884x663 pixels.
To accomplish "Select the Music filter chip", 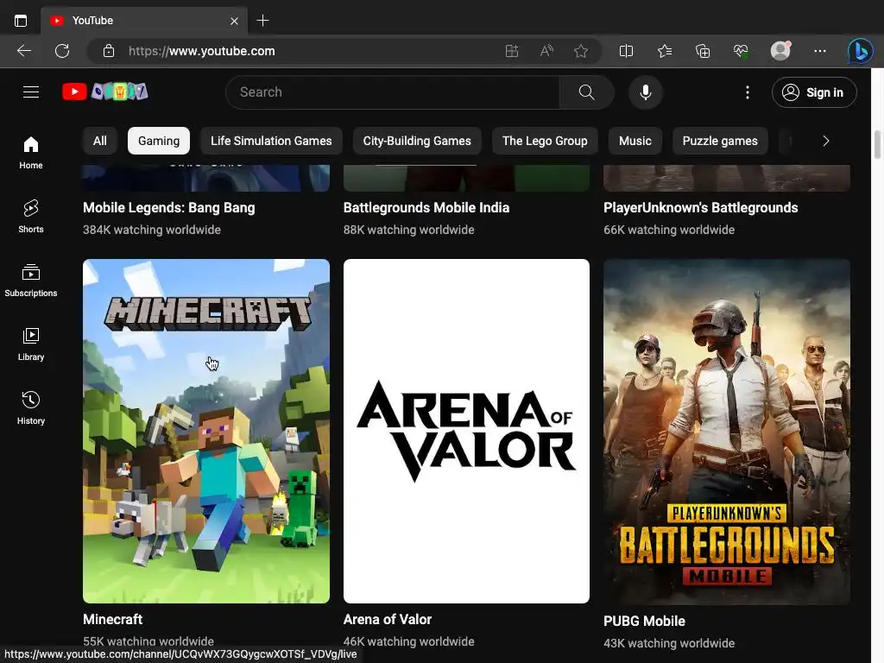I will tap(635, 141).
